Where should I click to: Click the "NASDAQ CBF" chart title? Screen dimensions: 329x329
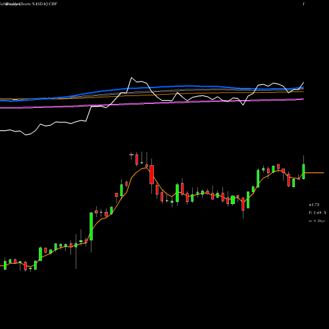44,4
